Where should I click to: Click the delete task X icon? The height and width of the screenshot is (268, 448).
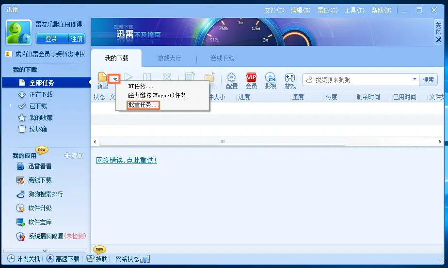click(x=167, y=77)
